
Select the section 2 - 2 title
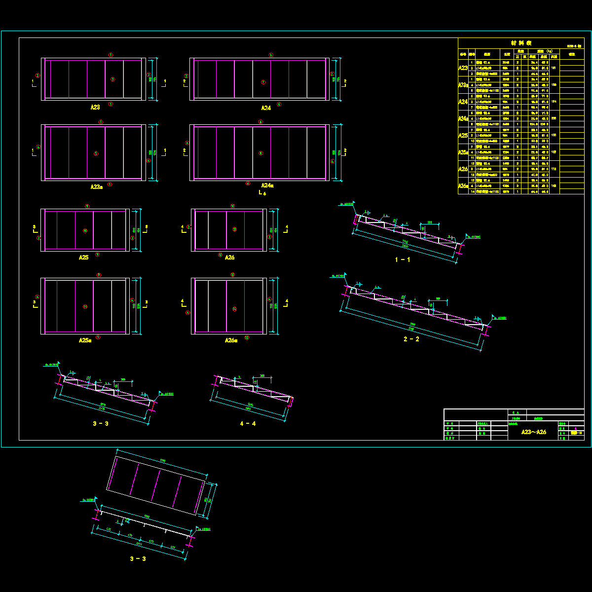click(411, 339)
